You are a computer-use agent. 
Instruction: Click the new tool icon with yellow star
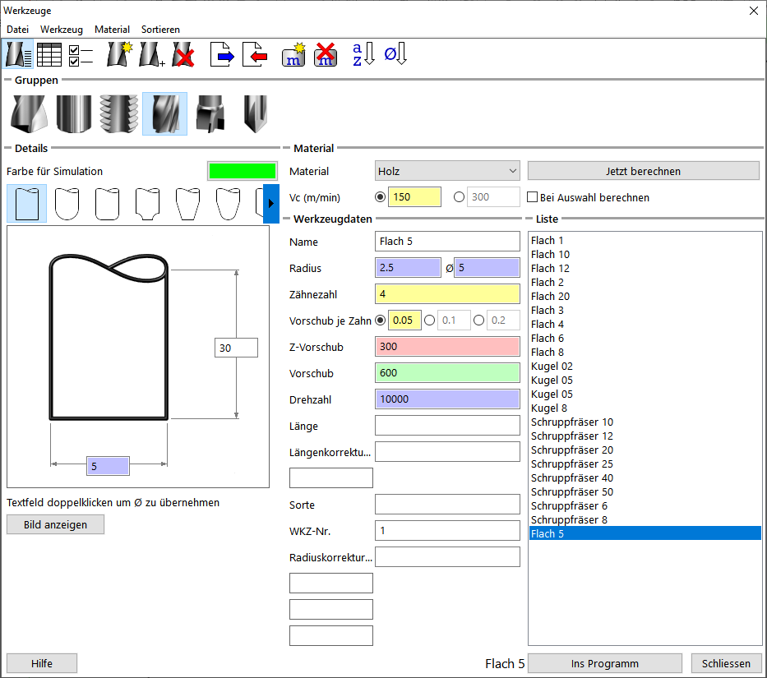(x=120, y=55)
